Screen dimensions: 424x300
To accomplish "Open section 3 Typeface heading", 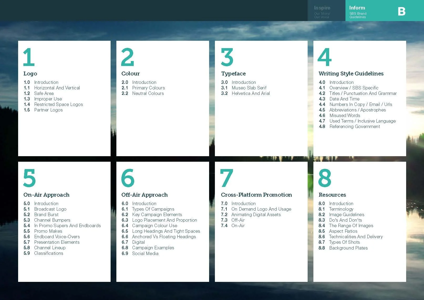I will click(x=234, y=74).
